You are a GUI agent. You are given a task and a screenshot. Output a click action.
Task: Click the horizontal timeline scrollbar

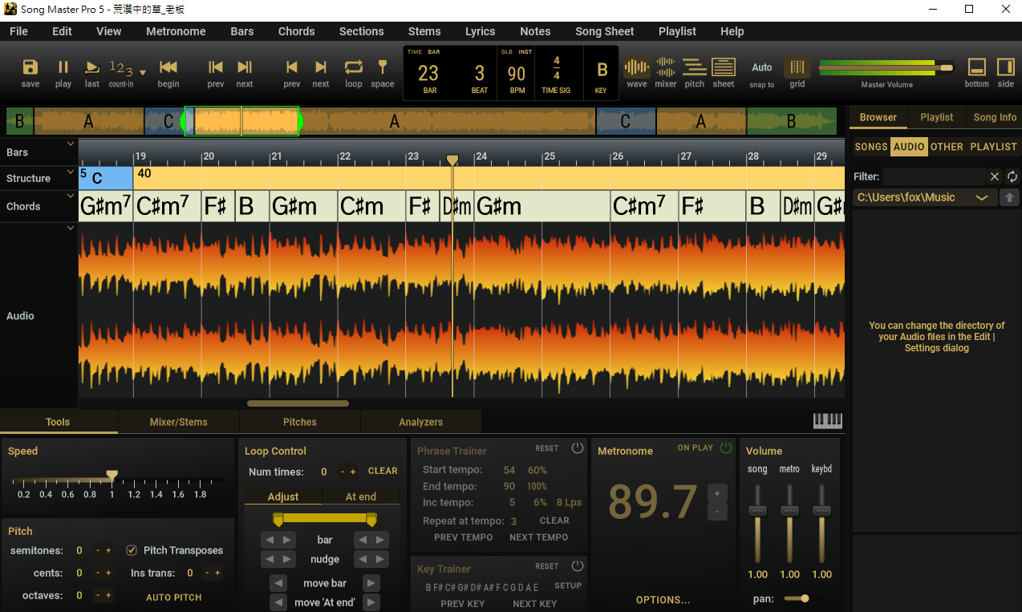click(x=298, y=403)
